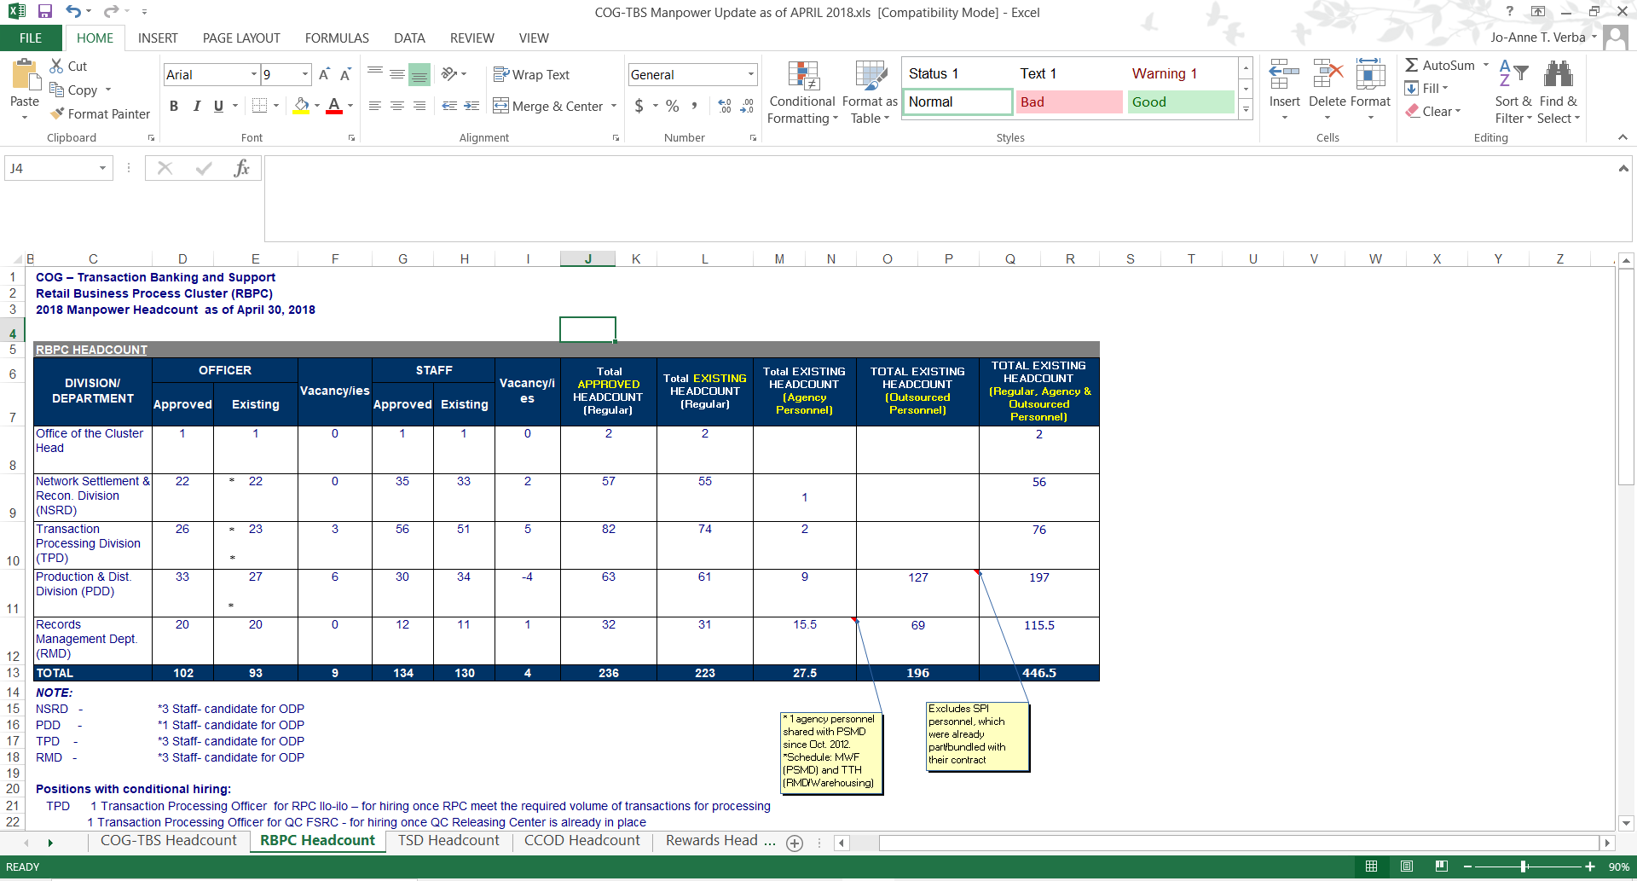Viewport: 1637px width, 881px height.
Task: Toggle Underline formatting
Action: tap(218, 106)
